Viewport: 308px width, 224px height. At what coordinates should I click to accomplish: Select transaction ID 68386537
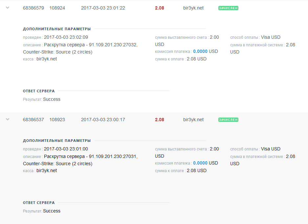pyautogui.click(x=33, y=120)
